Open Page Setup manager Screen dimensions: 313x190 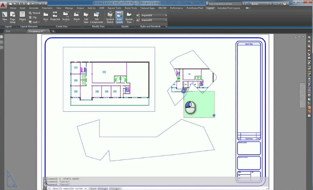coord(13,17)
